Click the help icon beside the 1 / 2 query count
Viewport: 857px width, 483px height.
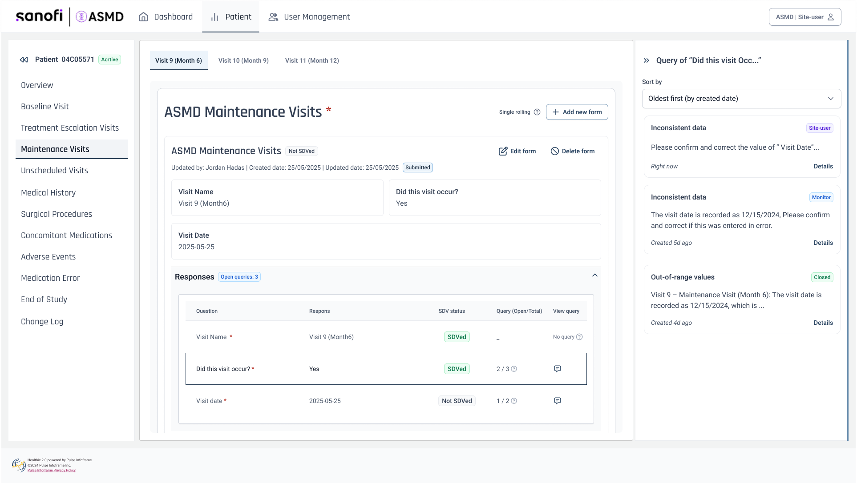click(x=514, y=401)
